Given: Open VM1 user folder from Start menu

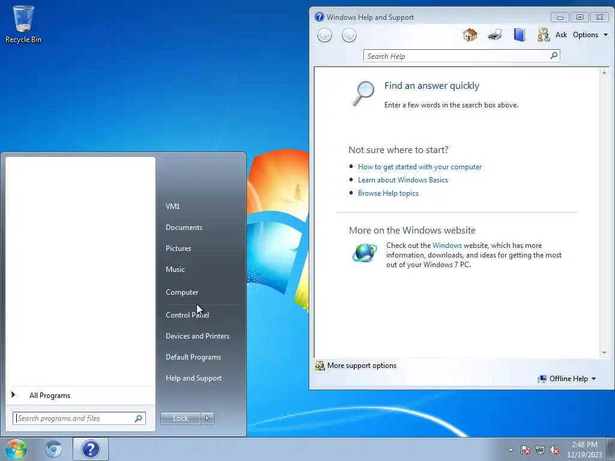Looking at the screenshot, I should coord(172,206).
